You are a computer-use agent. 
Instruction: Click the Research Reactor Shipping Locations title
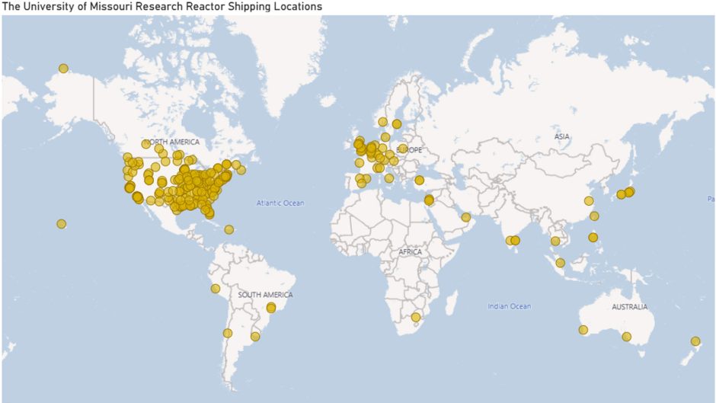(x=162, y=6)
